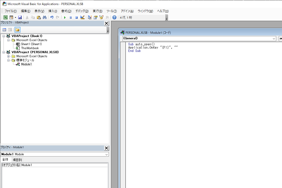Click the Toolbox wrench icon
This screenshot has width=282, height=188.
point(107,17)
